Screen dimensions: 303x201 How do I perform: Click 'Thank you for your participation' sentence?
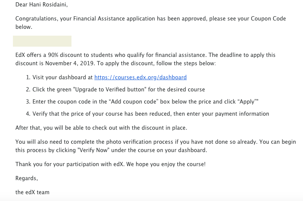tap(111, 164)
